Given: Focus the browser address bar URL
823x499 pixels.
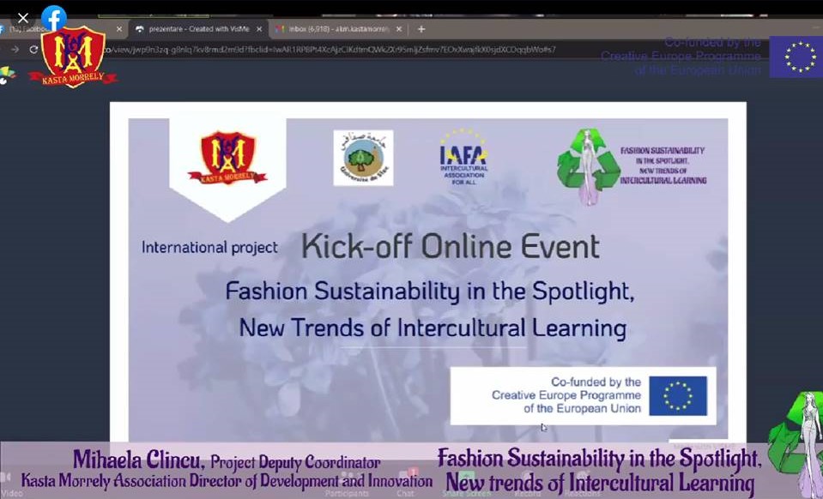Looking at the screenshot, I should (330, 50).
